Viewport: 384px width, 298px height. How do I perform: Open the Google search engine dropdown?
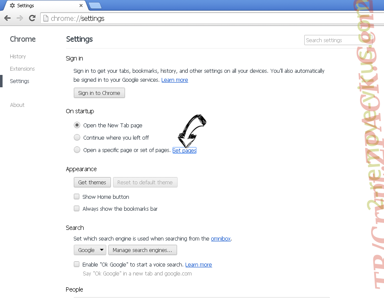pos(90,250)
